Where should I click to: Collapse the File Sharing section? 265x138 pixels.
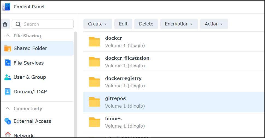click(8, 36)
